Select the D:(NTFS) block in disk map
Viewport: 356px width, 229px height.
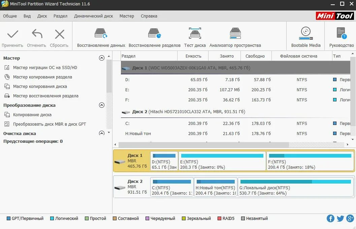(164, 161)
